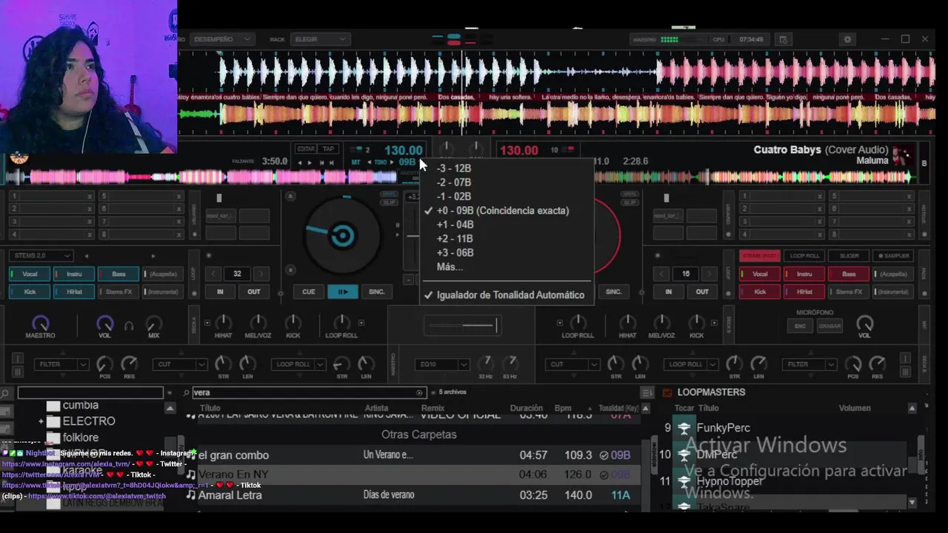The image size is (948, 533).
Task: Toggle left deck MT master tempo
Action: pyautogui.click(x=355, y=162)
